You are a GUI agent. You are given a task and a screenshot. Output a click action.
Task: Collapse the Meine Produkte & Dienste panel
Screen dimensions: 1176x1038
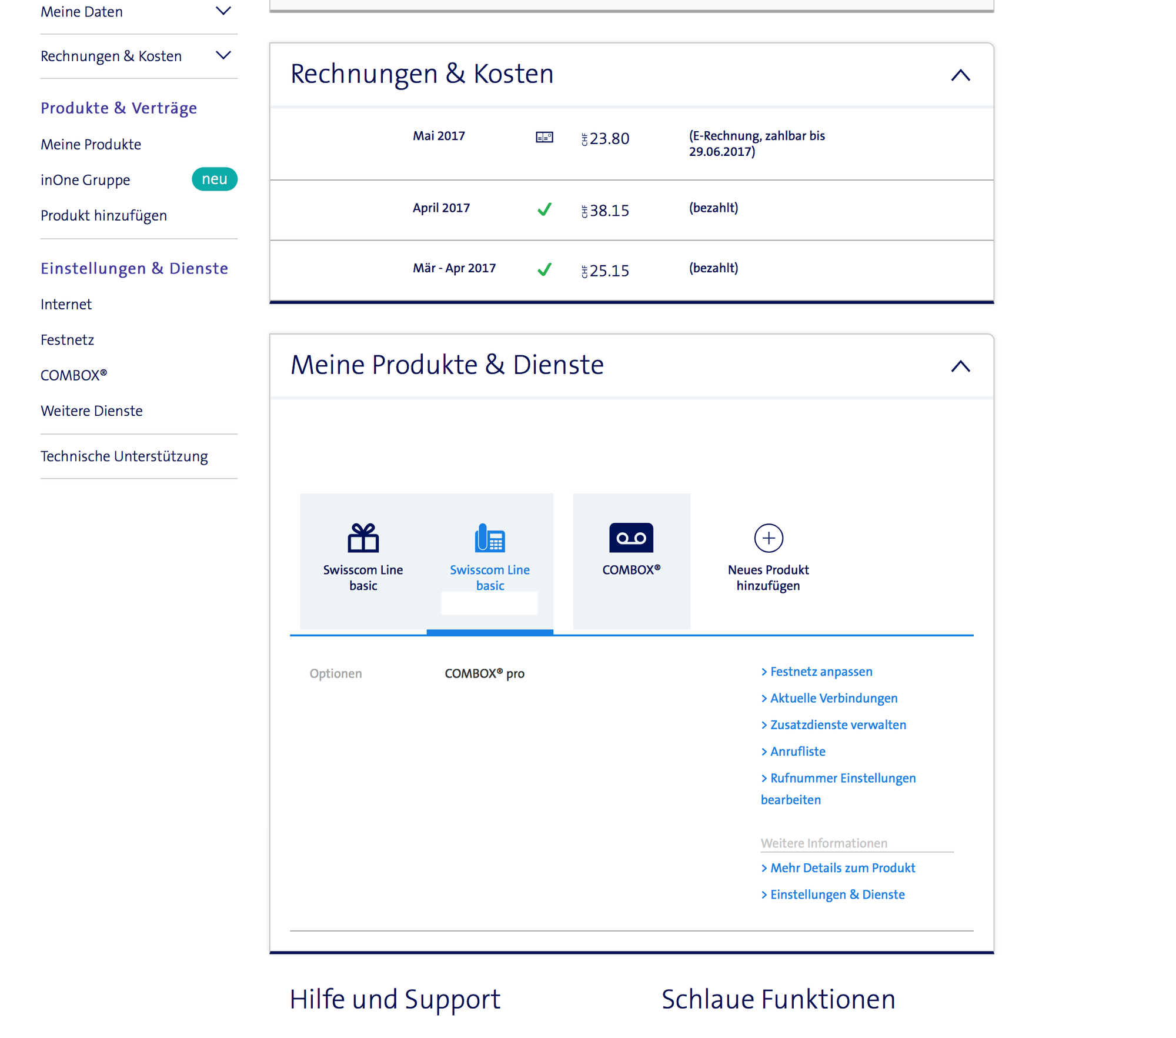click(x=960, y=366)
